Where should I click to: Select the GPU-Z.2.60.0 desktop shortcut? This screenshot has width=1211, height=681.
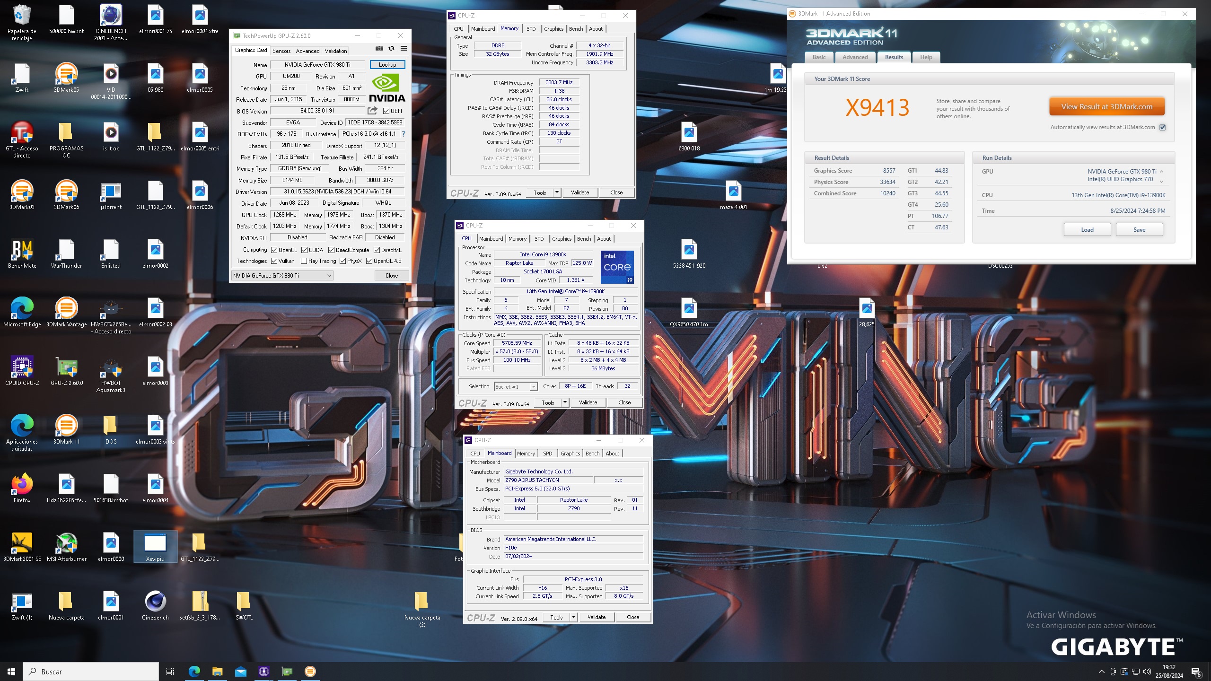66,371
